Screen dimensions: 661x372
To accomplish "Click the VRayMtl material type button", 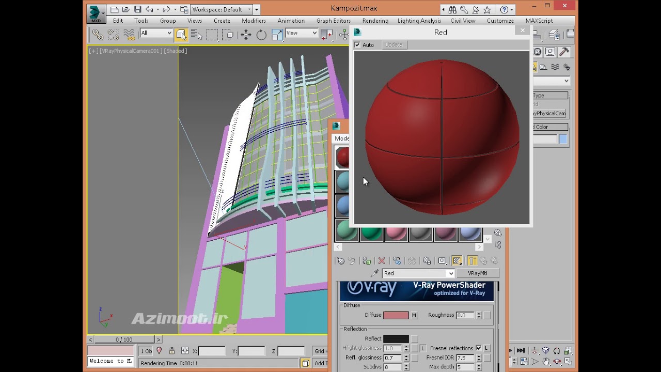I will [477, 273].
